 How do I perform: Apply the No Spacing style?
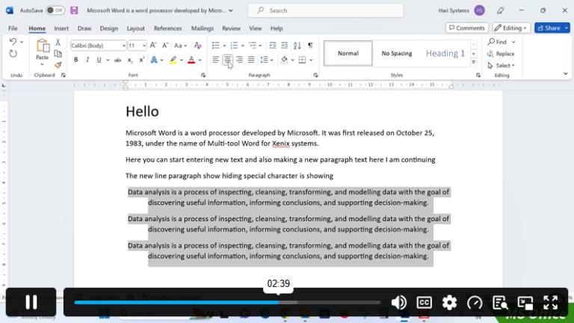[x=397, y=53]
